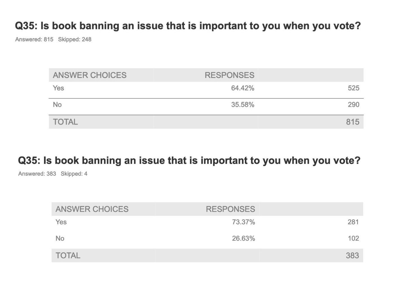
Task: Click ANSWER CHOICES header in first table
Action: point(90,75)
